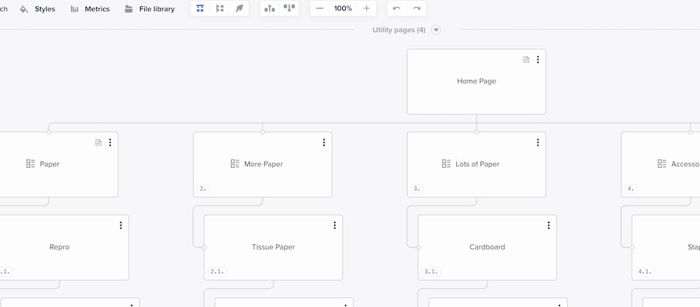Click the connector node left of Cardboard
700x307 pixels.
point(419,248)
